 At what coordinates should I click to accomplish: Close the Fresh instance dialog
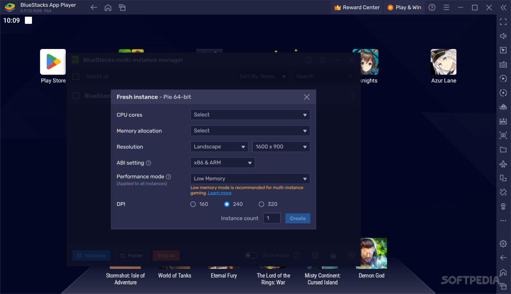click(x=307, y=97)
